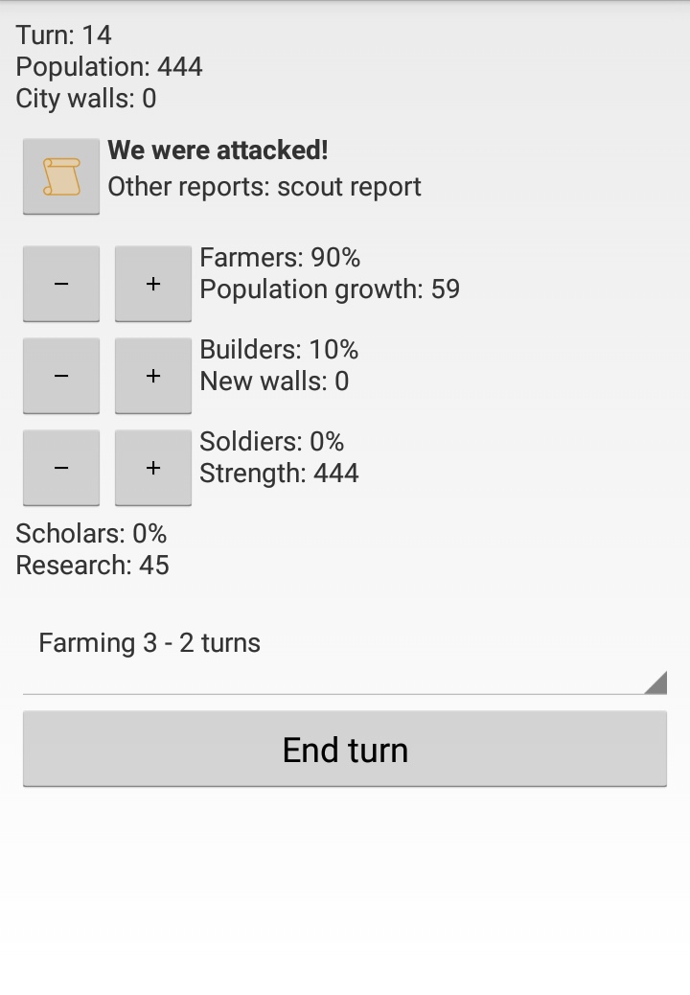Increase the Farmers percentage
The image size is (690, 995).
click(153, 284)
